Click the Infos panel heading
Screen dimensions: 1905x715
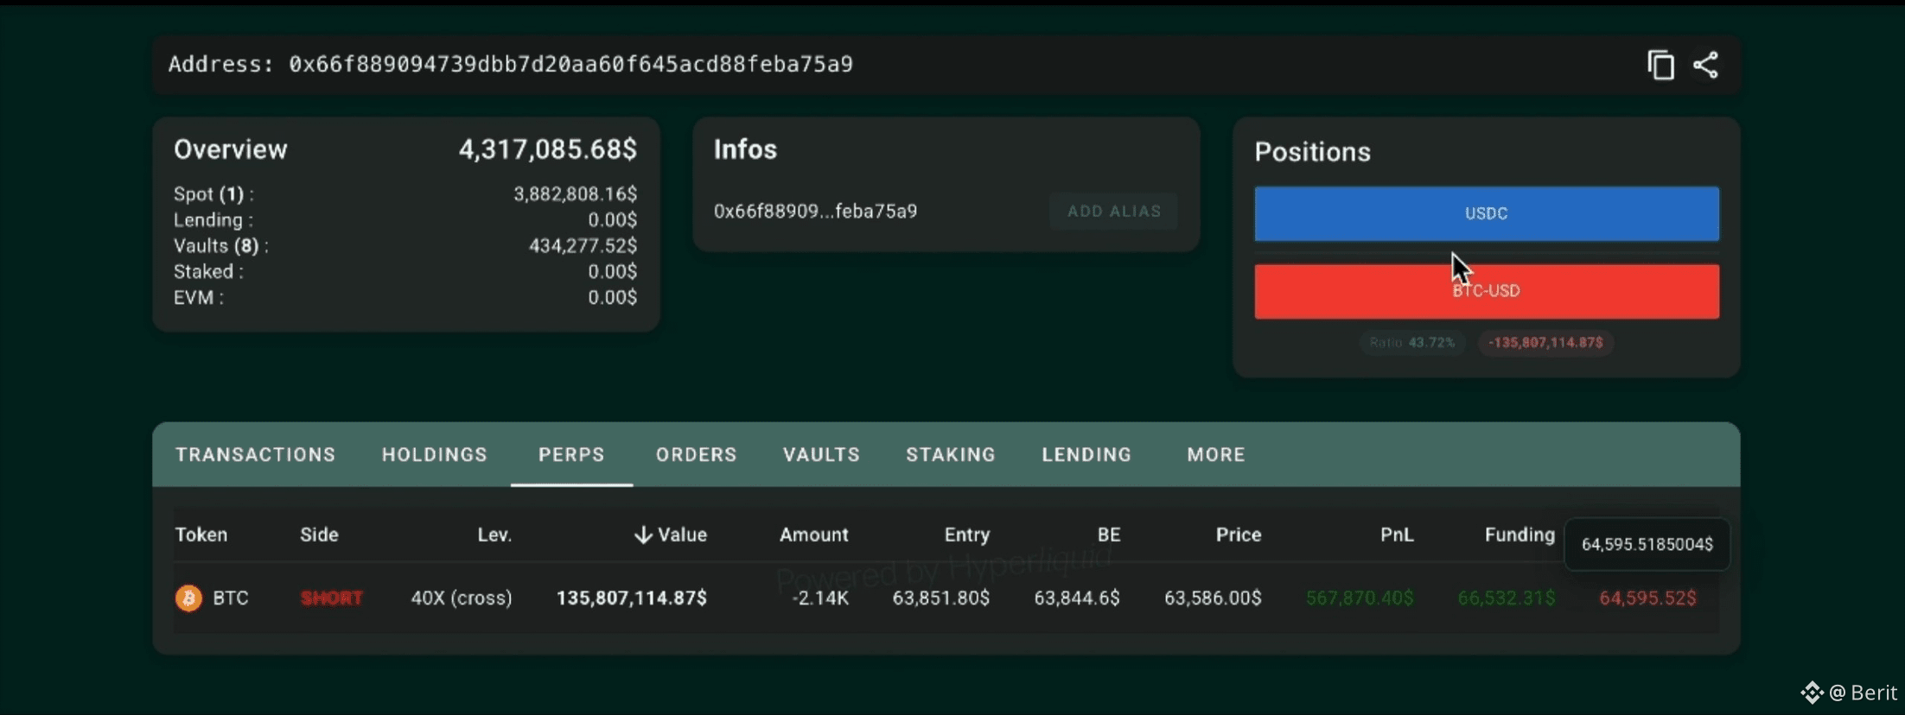(745, 149)
